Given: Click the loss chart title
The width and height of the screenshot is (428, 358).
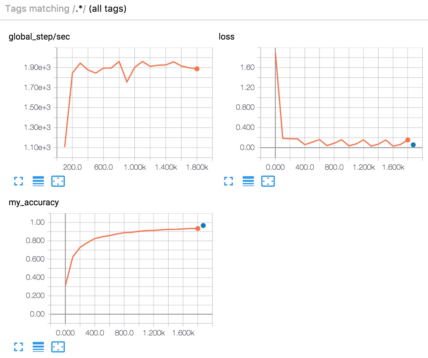Looking at the screenshot, I should 226,37.
